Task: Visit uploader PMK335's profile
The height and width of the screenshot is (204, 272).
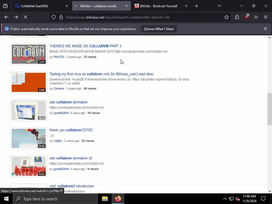Action: coord(59,57)
